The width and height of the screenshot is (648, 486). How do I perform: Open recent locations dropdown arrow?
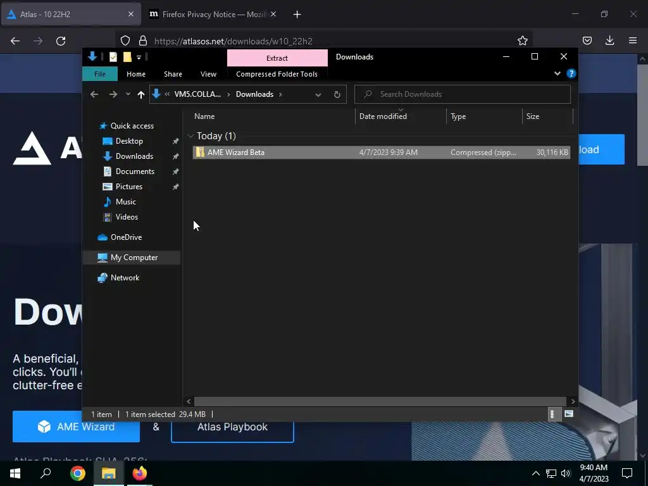pos(128,94)
